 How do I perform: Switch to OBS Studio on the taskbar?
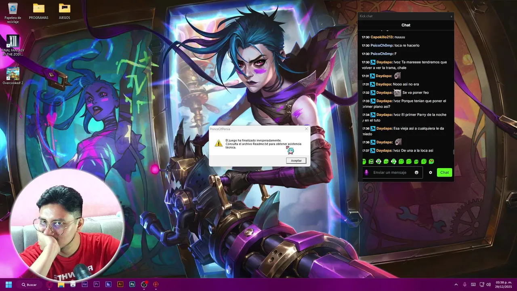(144, 285)
